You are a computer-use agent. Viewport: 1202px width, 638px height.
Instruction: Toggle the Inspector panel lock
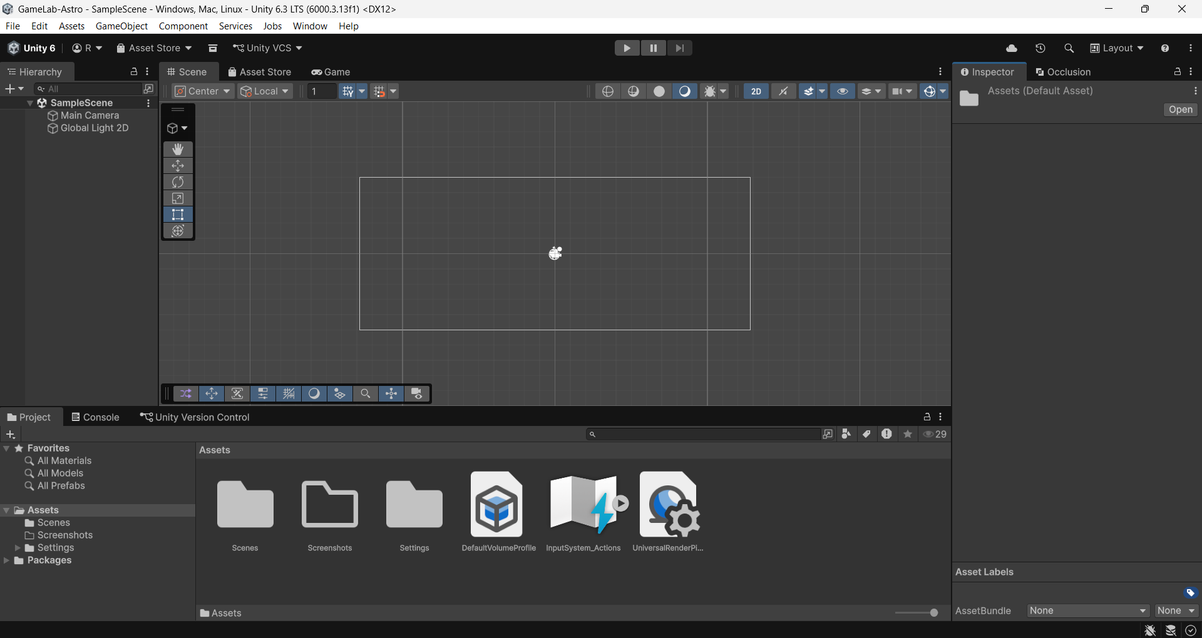1178,72
